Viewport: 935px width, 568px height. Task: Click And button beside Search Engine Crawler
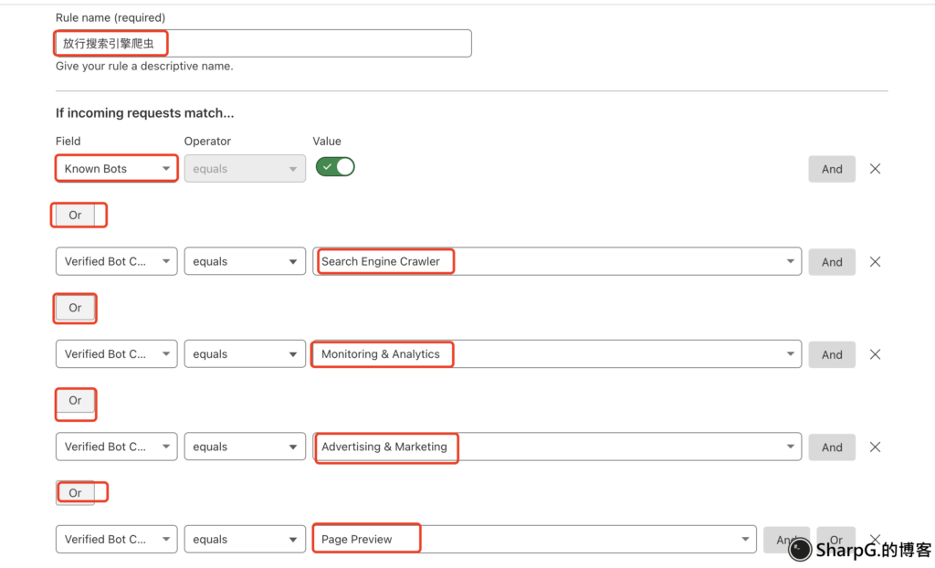[x=831, y=262]
